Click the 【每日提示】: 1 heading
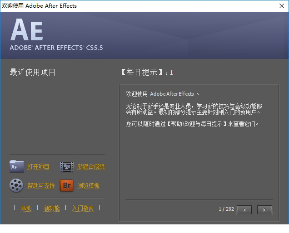Viewport: 289px width, 233px height. click(x=147, y=72)
